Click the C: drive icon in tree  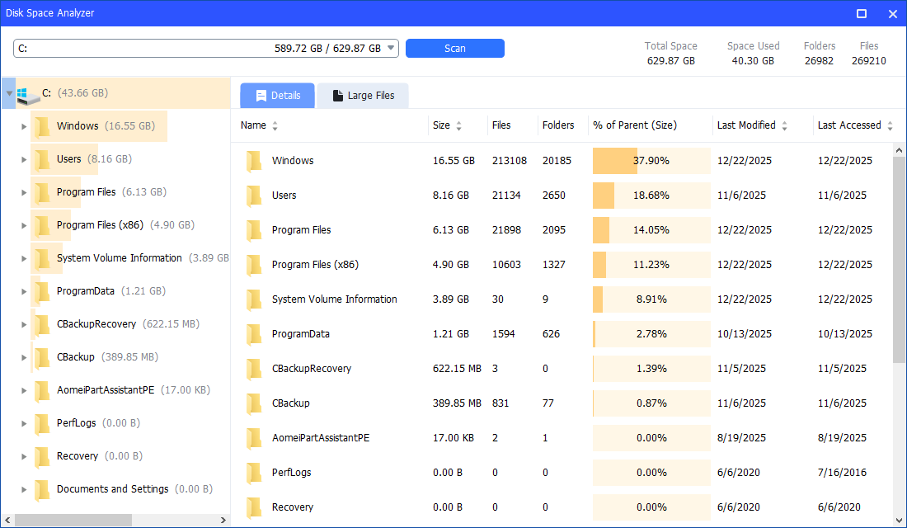[x=28, y=96]
